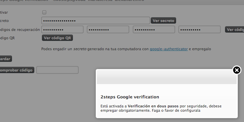
Task: Click the Ver secreto button
Action: point(163,21)
